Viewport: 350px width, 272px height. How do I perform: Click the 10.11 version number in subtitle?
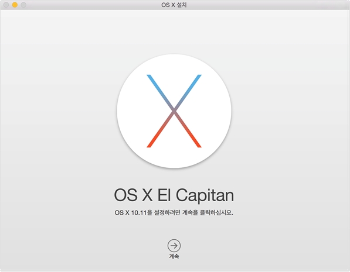click(138, 213)
